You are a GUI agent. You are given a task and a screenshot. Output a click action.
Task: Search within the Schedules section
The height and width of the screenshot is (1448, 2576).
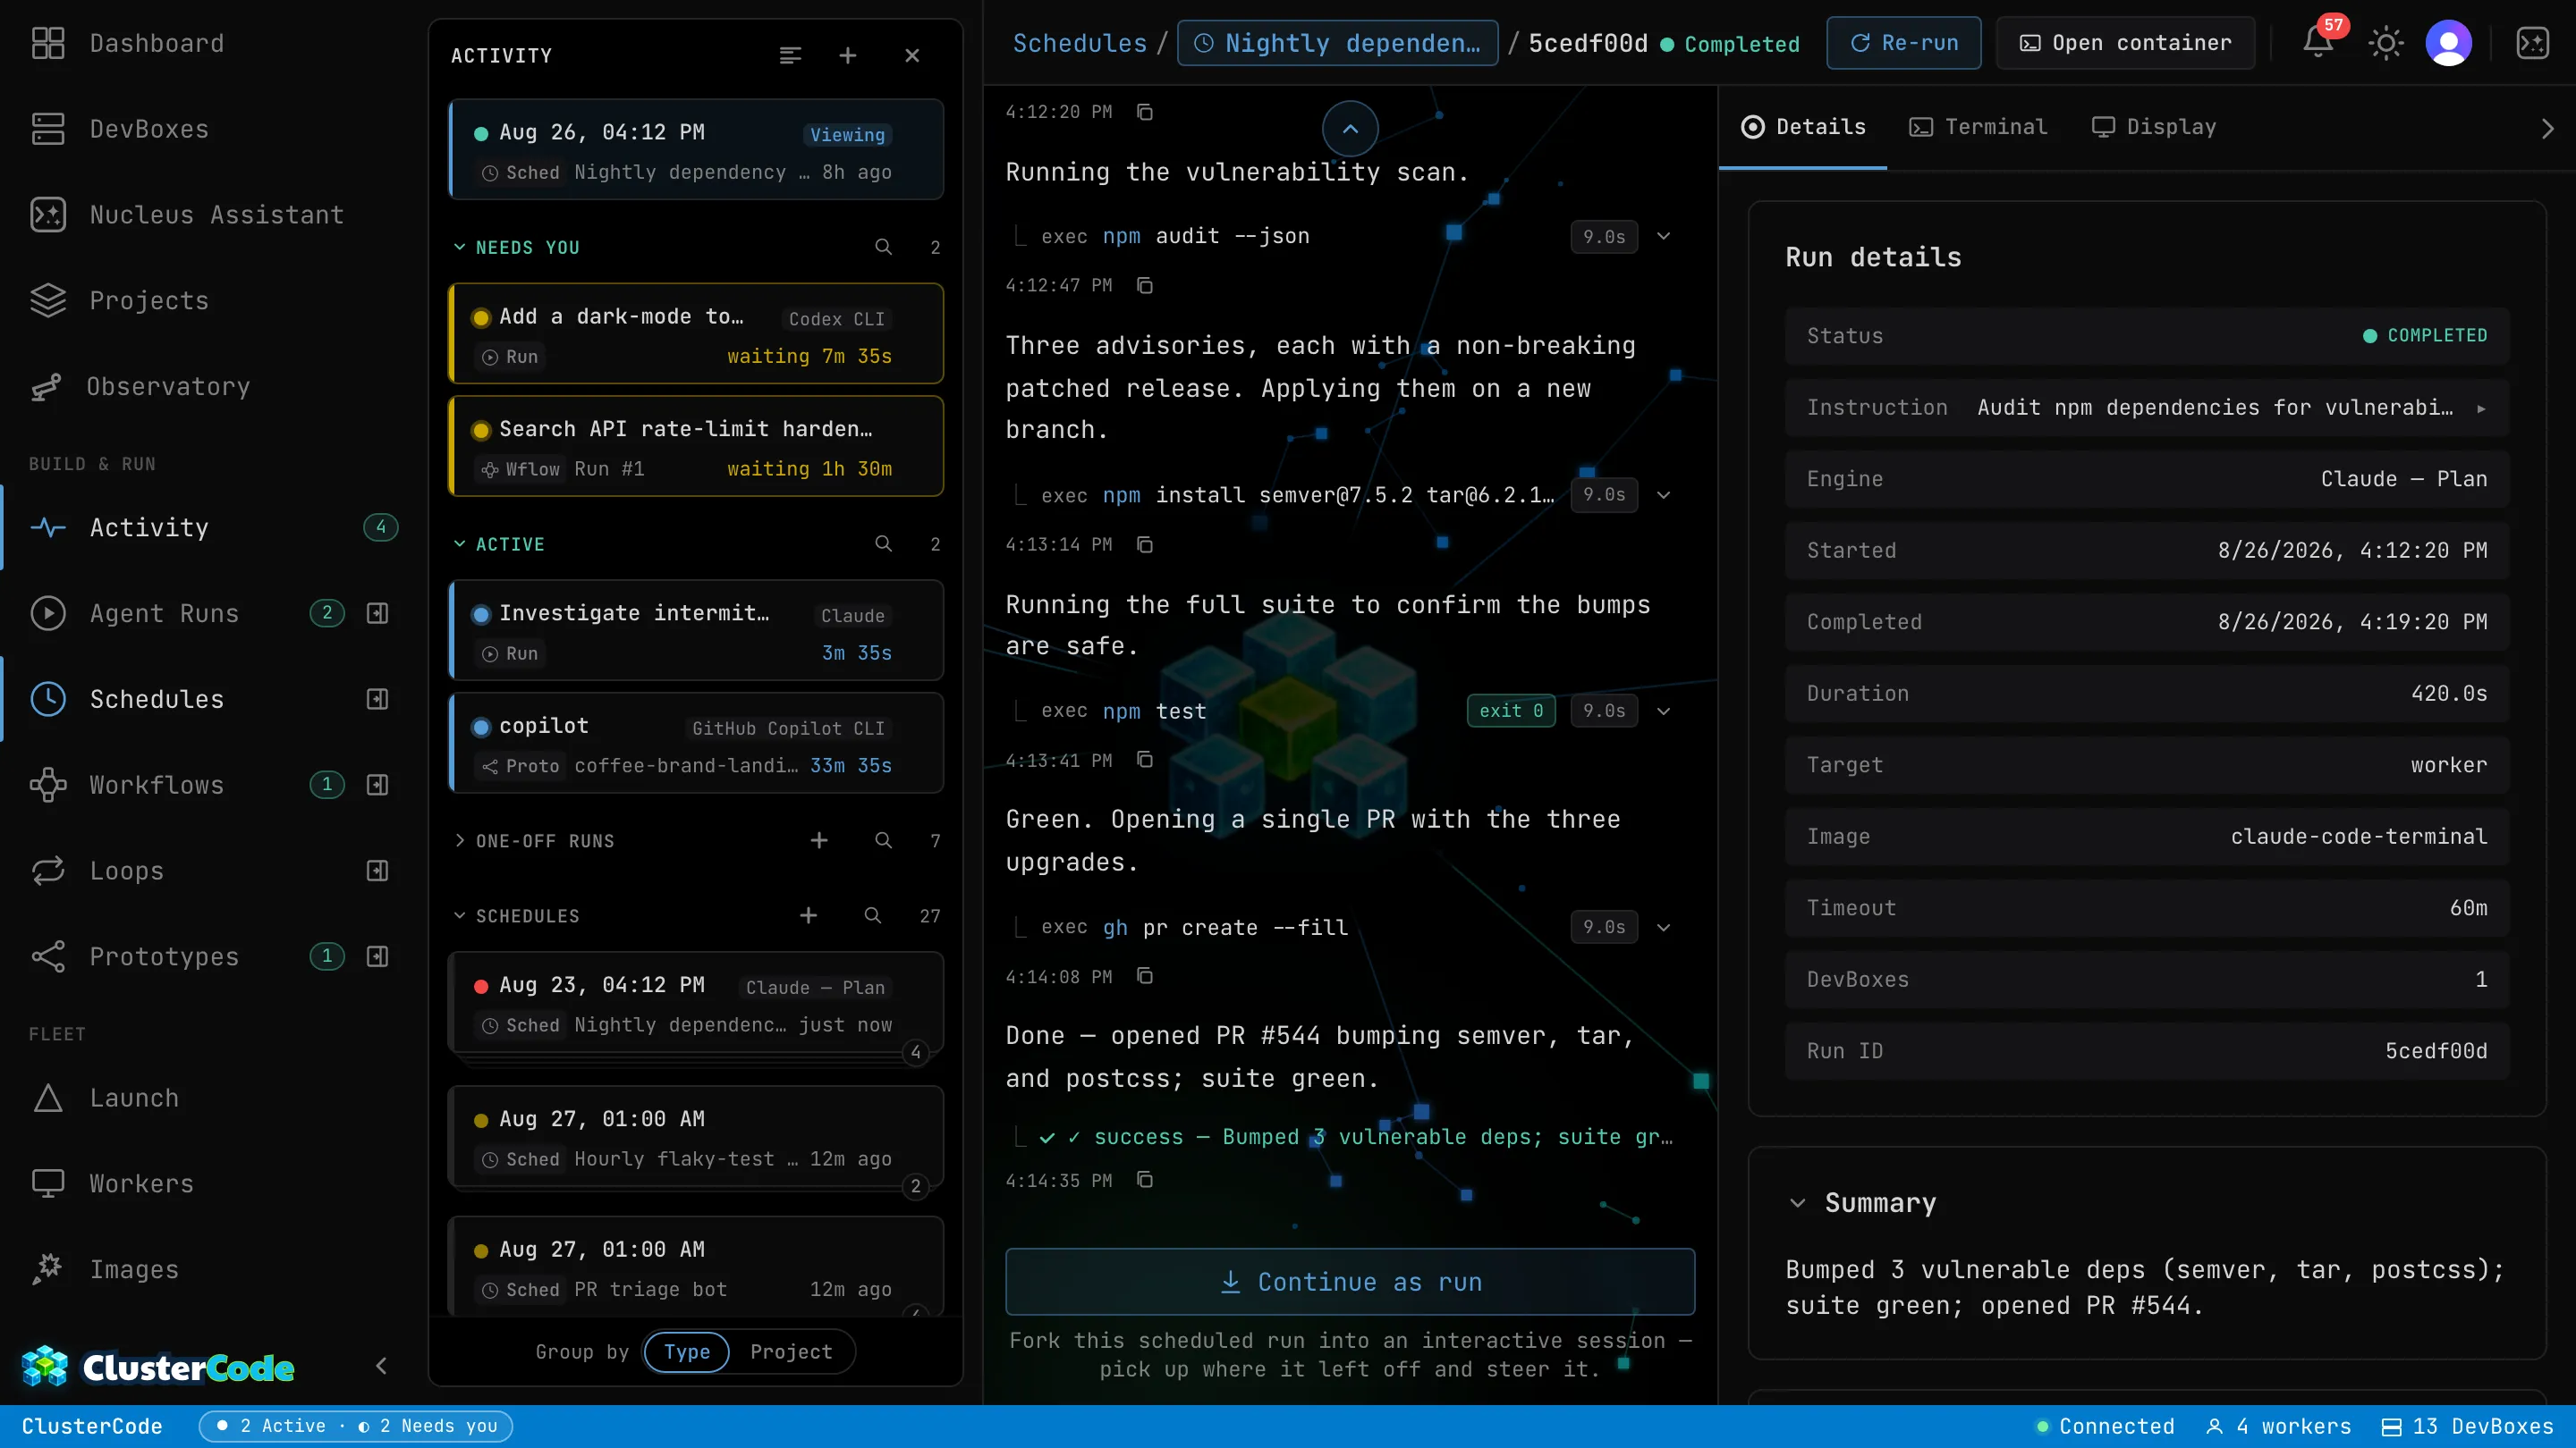coord(872,915)
